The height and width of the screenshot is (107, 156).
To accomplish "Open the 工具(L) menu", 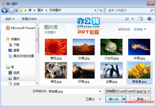I will [x=93, y=99].
